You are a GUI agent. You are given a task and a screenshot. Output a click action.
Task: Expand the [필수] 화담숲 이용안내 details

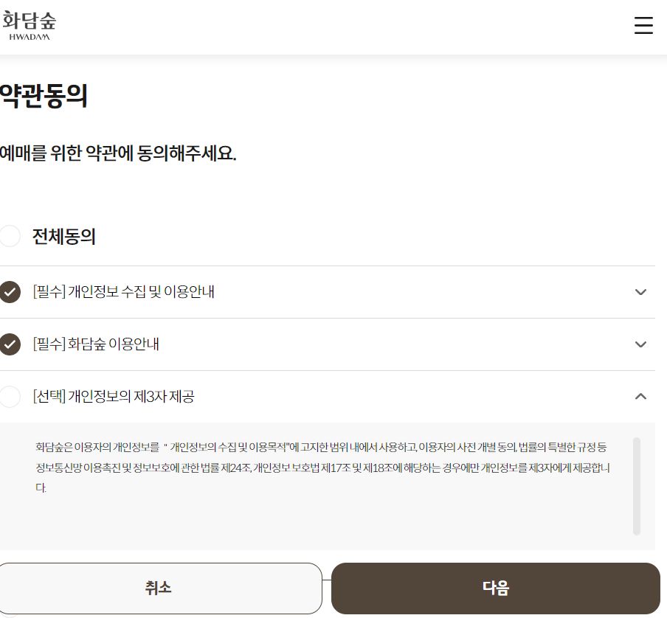click(x=640, y=344)
